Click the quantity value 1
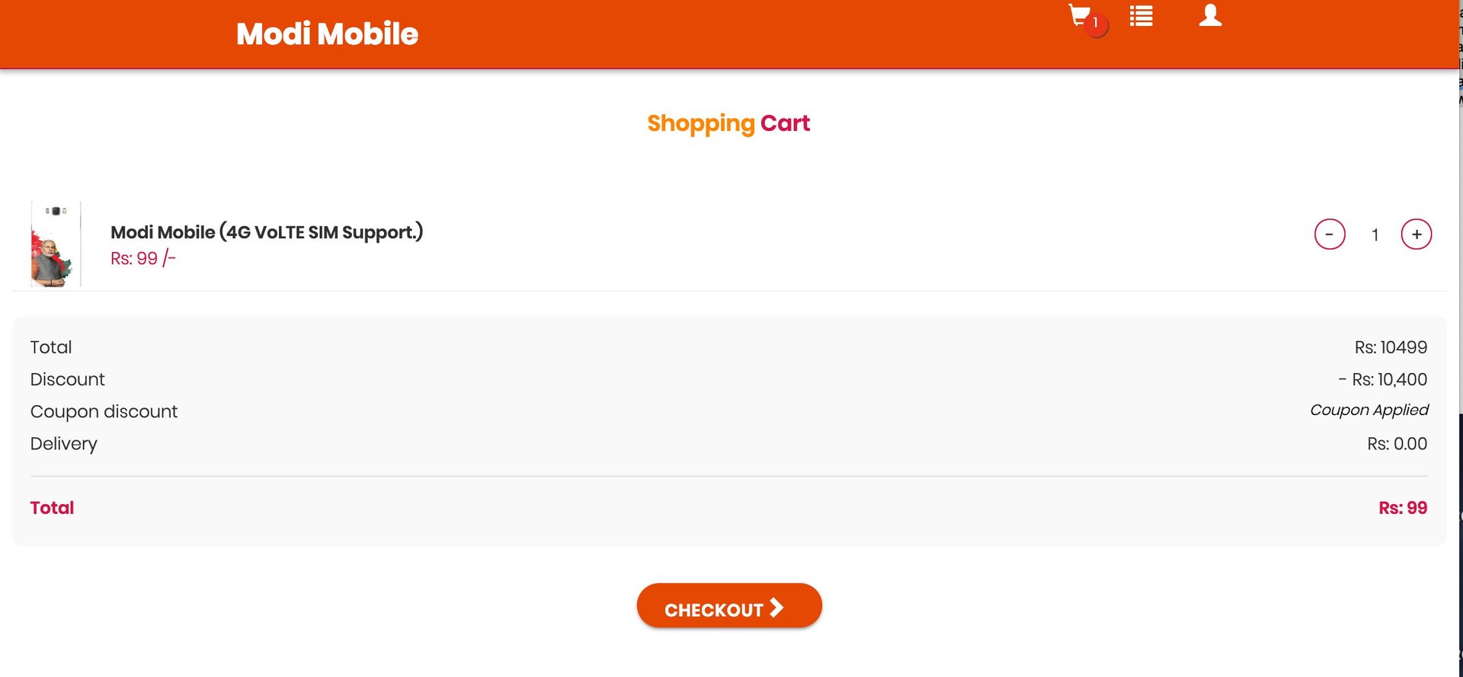 (x=1375, y=235)
